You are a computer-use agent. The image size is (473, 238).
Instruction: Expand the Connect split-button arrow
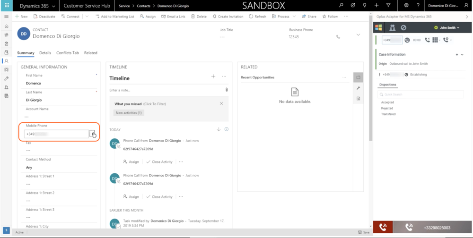87,17
